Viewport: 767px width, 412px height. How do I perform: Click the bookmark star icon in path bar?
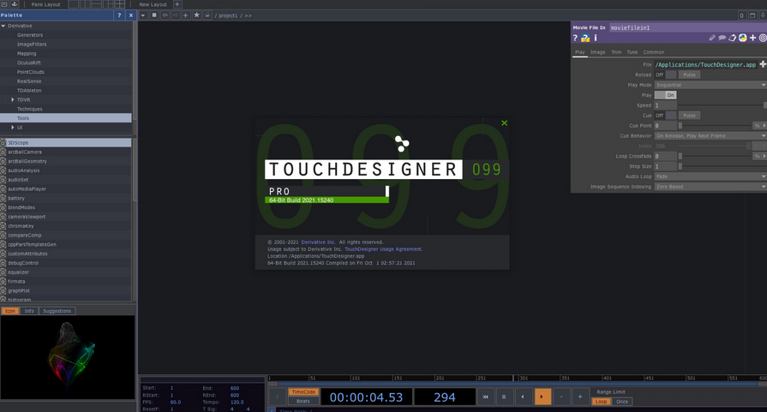(x=196, y=15)
